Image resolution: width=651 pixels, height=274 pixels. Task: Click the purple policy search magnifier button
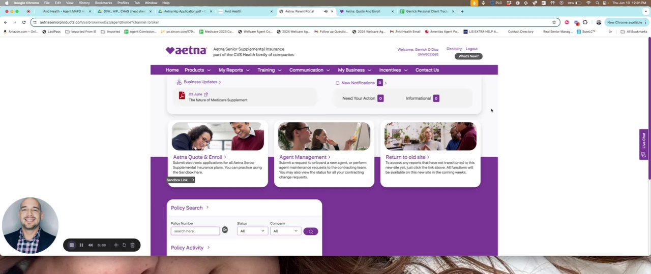tap(311, 231)
